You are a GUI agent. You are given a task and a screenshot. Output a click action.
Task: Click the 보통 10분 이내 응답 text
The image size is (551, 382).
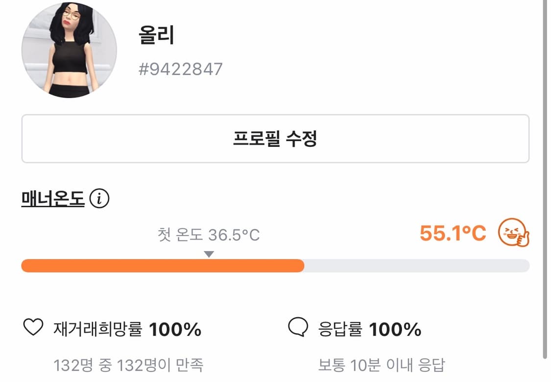pyautogui.click(x=381, y=365)
